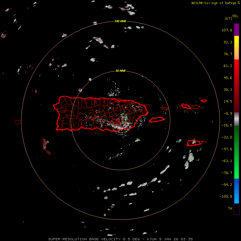Click the -78.7 velocity scale value
Screen dimensions: 241x241
[227, 173]
